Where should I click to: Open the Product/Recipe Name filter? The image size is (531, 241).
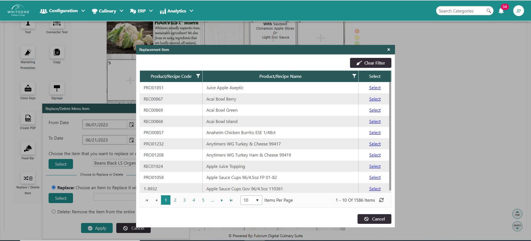[x=354, y=76]
